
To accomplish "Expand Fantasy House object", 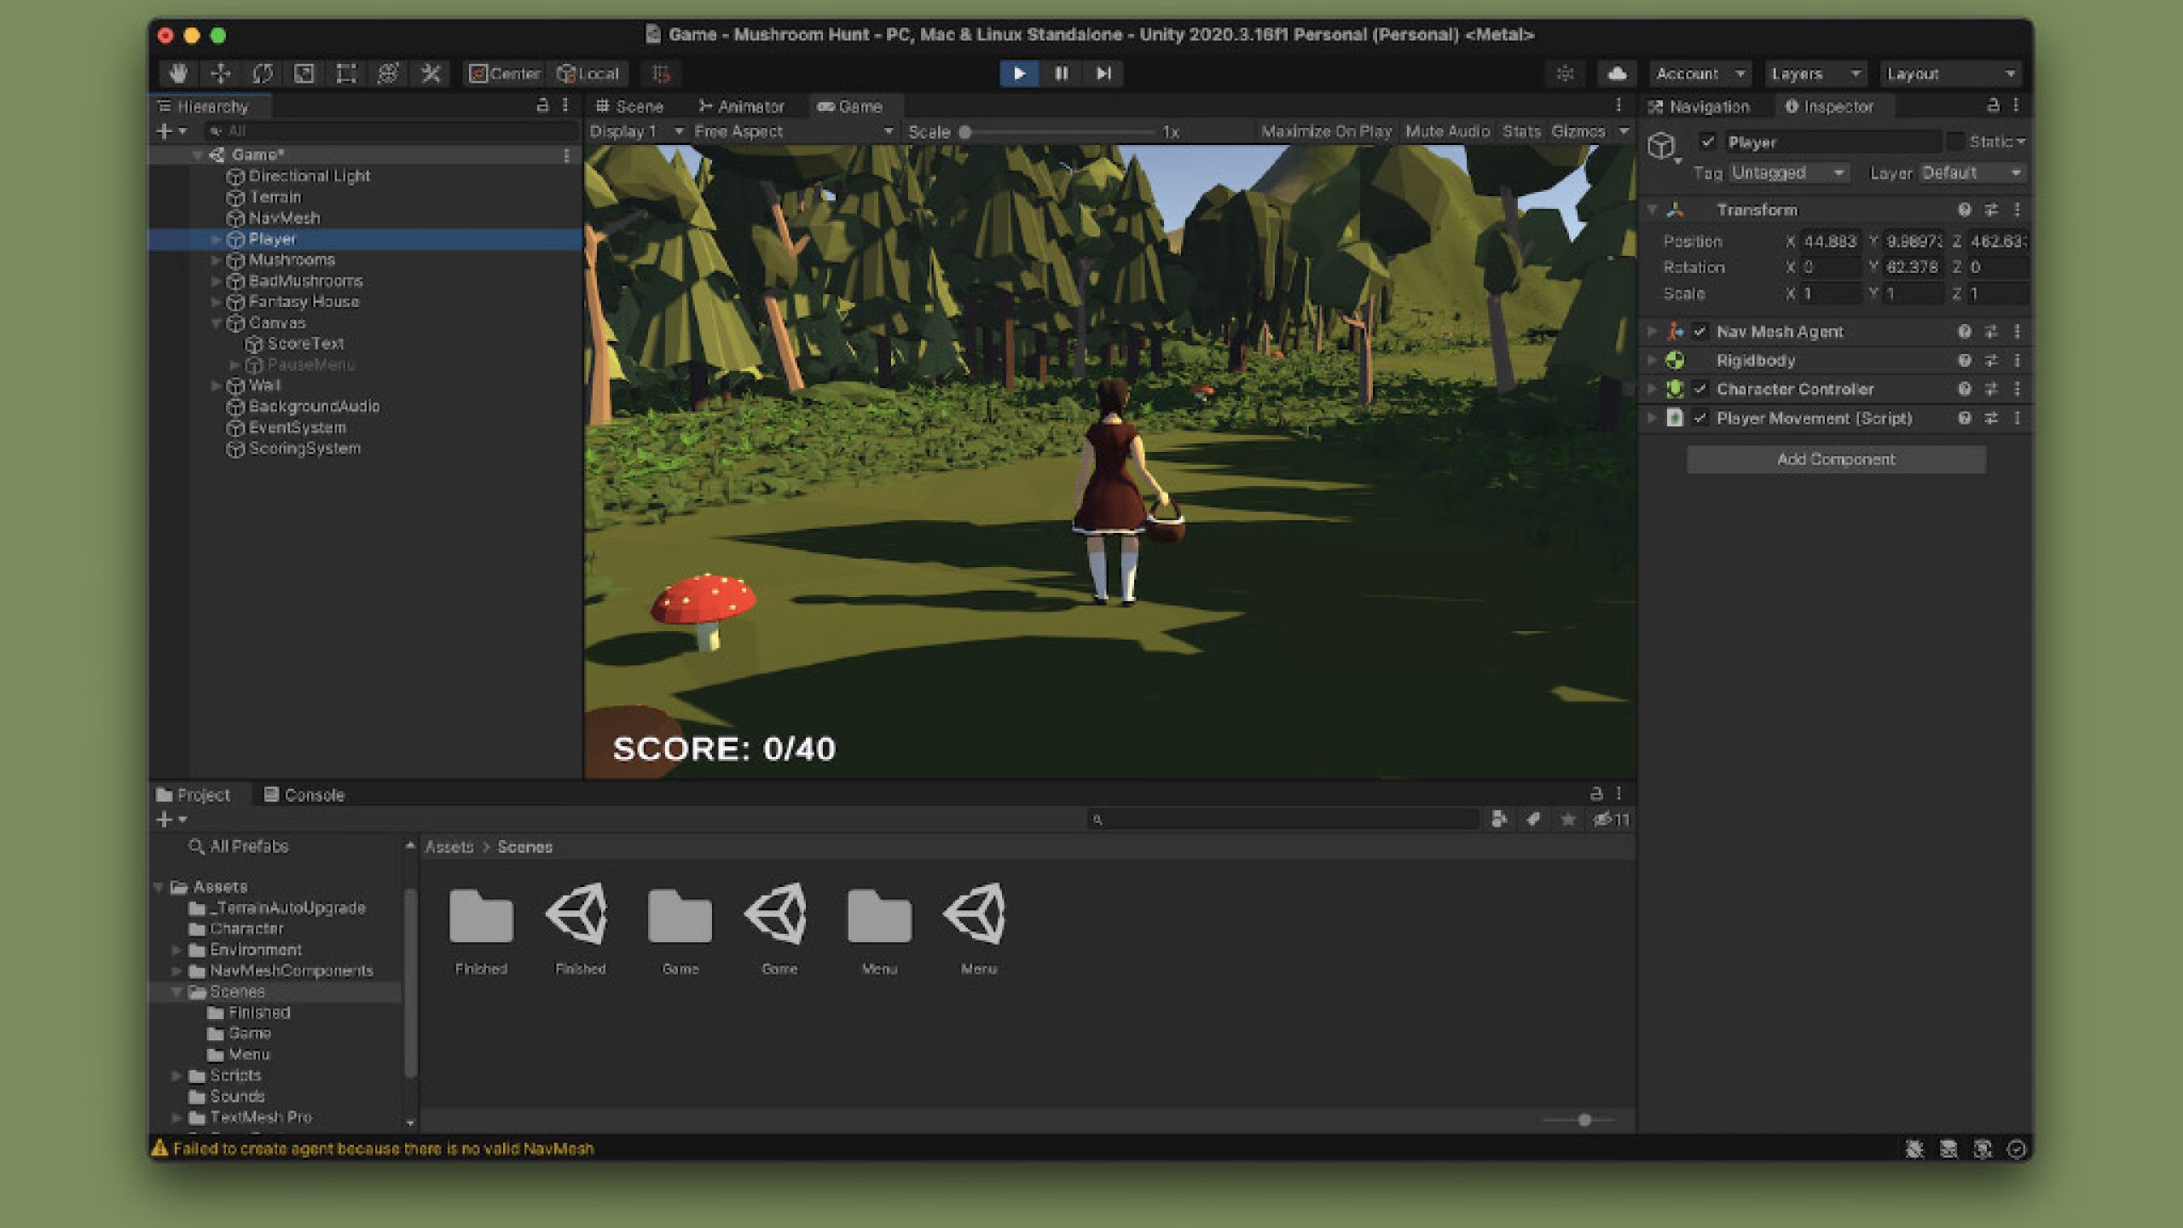I will (x=216, y=302).
